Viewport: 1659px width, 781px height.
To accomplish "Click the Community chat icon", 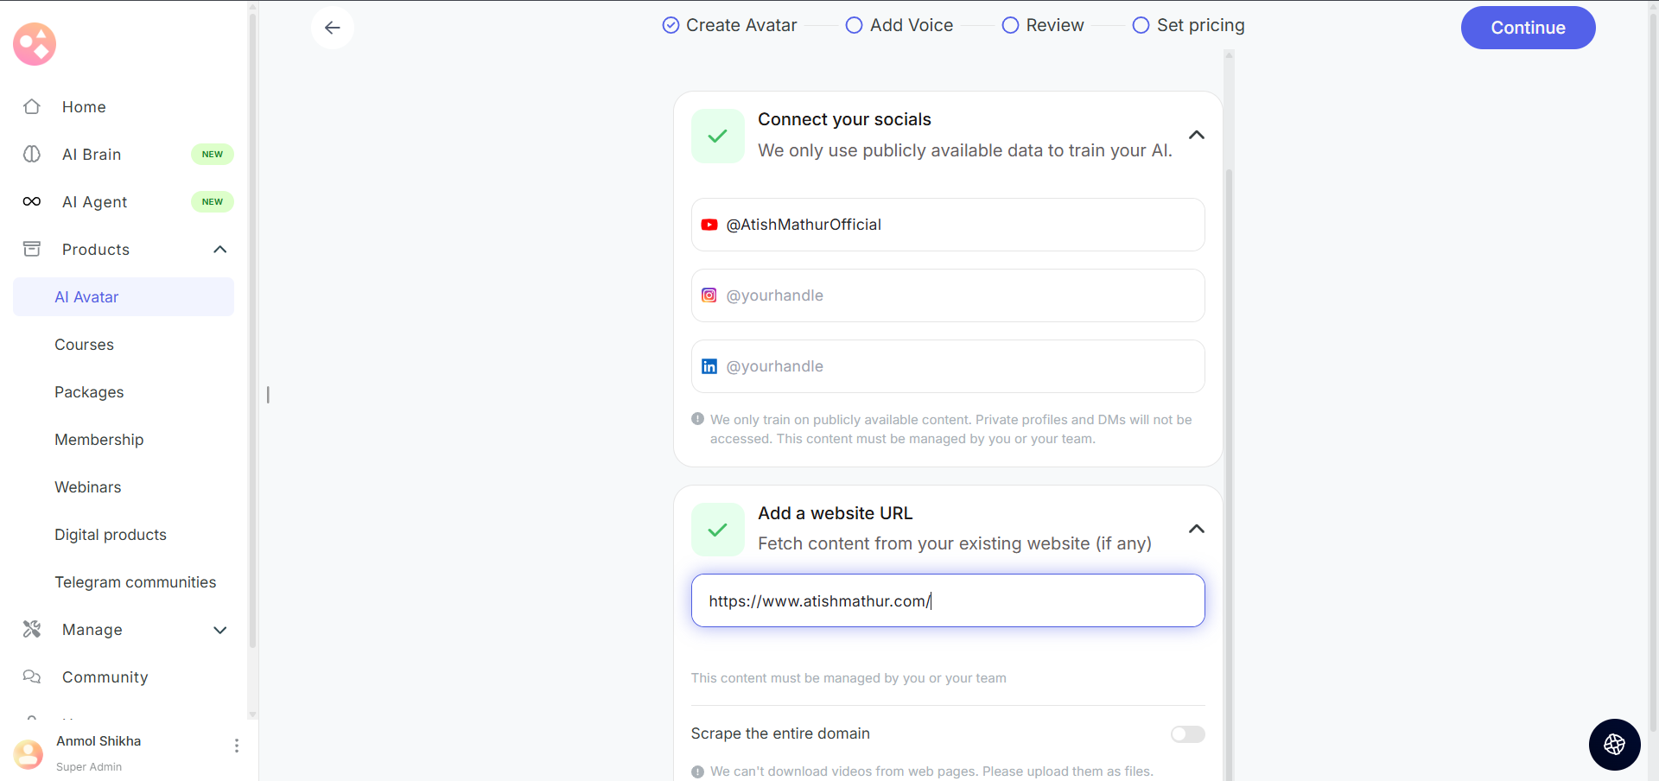I will coord(32,677).
